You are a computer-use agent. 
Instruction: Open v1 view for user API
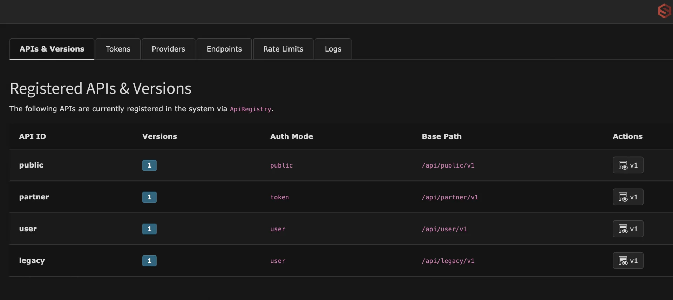point(628,229)
